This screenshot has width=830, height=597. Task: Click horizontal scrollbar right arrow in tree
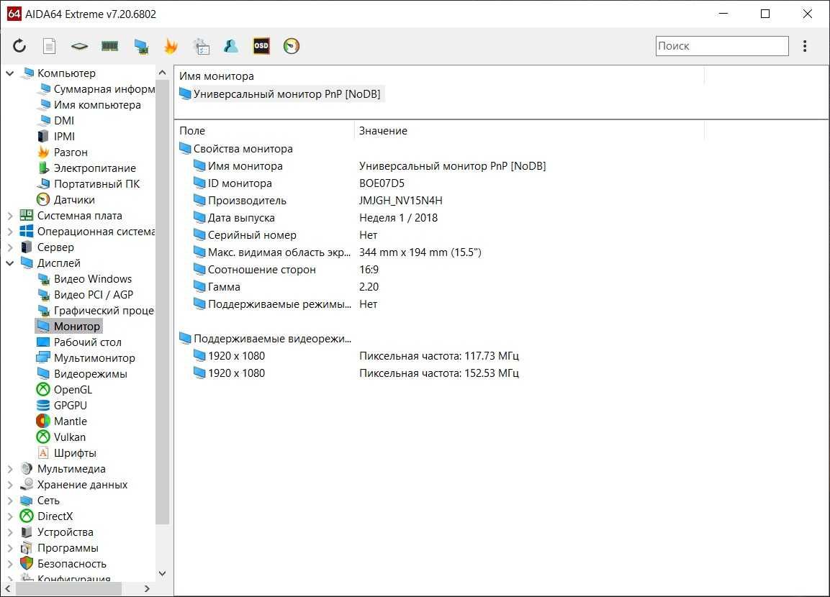tap(147, 588)
